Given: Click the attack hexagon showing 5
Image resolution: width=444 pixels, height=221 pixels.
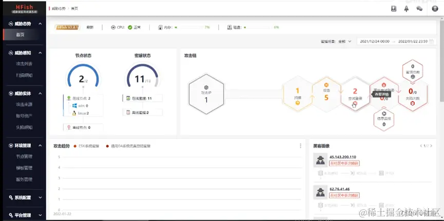Looking at the screenshot, I should tap(326, 95).
